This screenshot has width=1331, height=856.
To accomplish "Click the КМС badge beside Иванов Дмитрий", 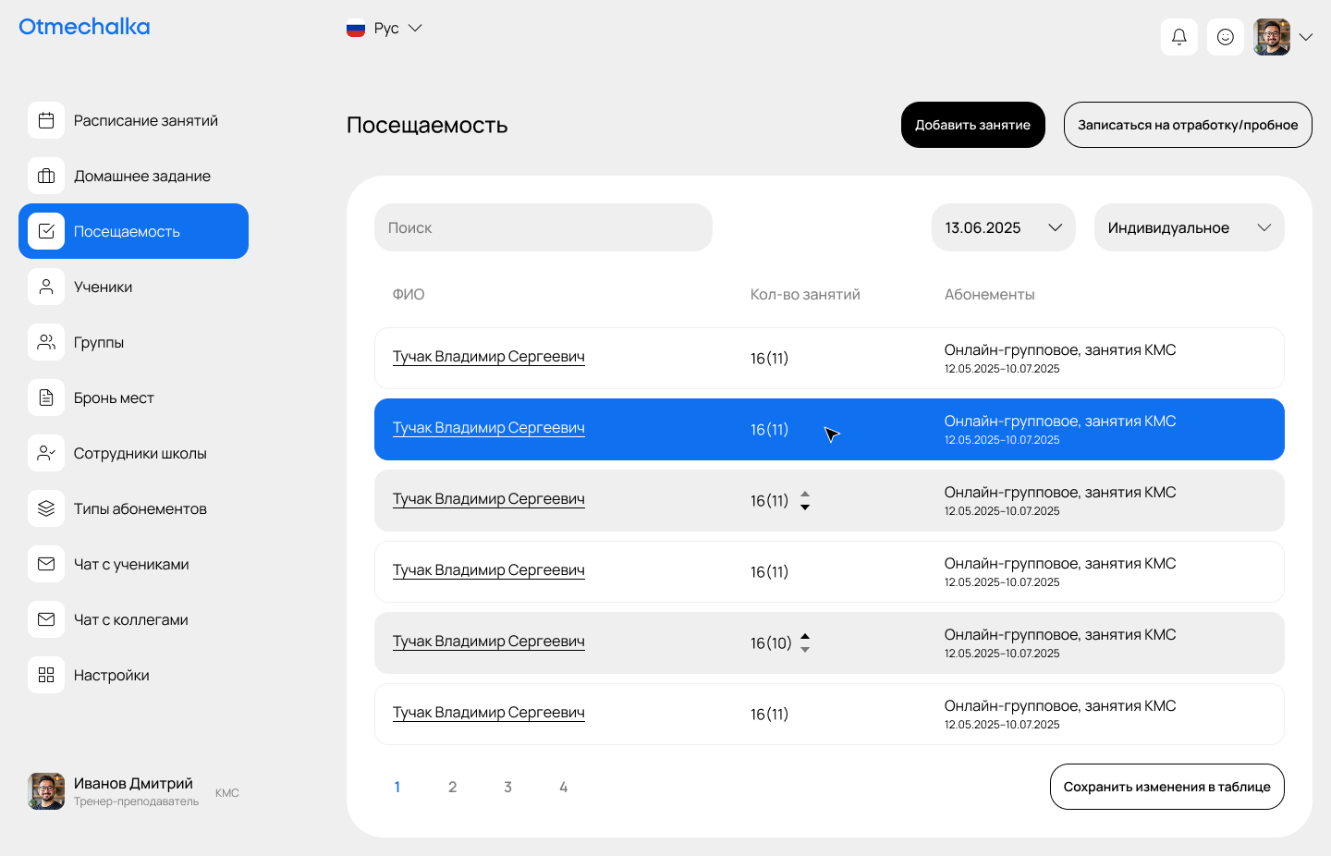I will (227, 793).
